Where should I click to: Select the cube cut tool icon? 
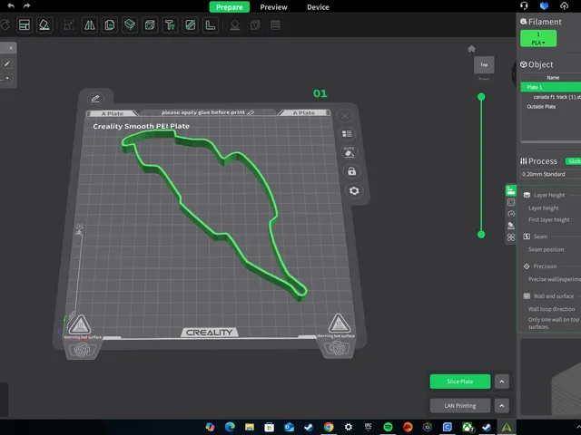(x=150, y=25)
